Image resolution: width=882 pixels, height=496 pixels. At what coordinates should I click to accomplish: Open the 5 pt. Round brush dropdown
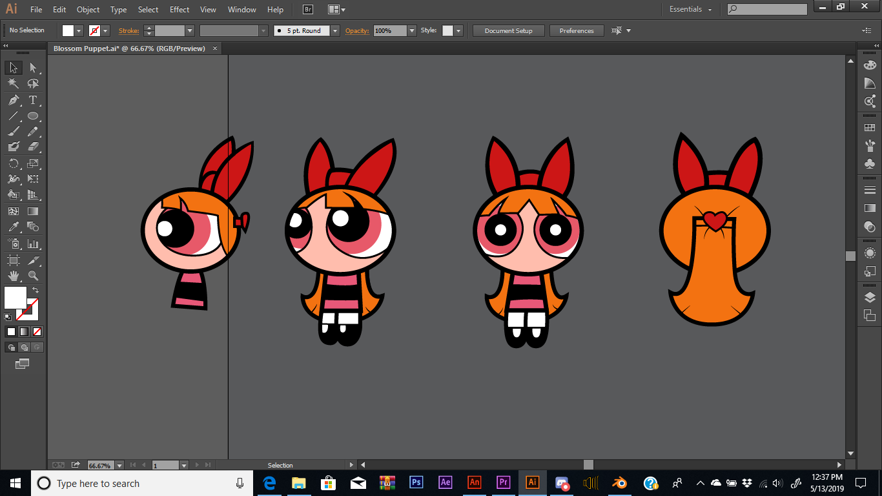point(335,30)
